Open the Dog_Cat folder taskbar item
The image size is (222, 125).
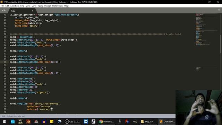147,122
